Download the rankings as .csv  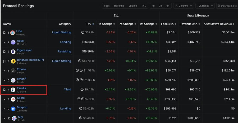[227, 6]
